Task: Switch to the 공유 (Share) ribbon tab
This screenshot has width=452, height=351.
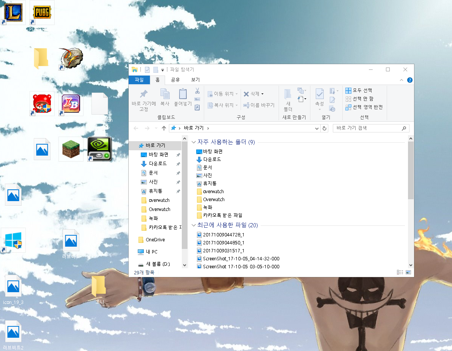Action: (x=175, y=80)
